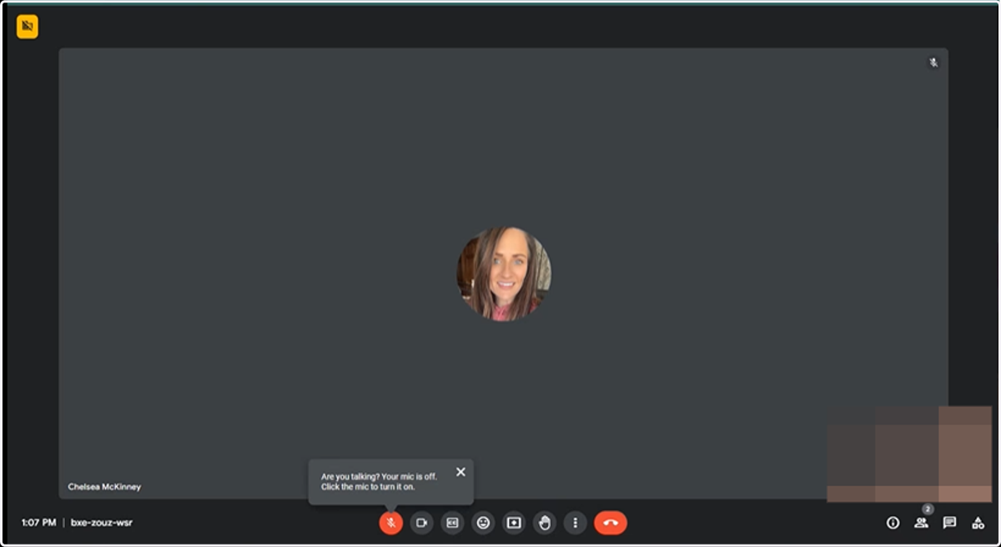1001x547 pixels.
Task: Open the emoji reactions picker
Action: [483, 523]
